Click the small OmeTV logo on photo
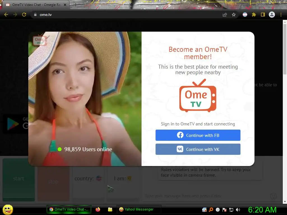Image resolution: width=287 pixels, height=215 pixels. click(40, 40)
